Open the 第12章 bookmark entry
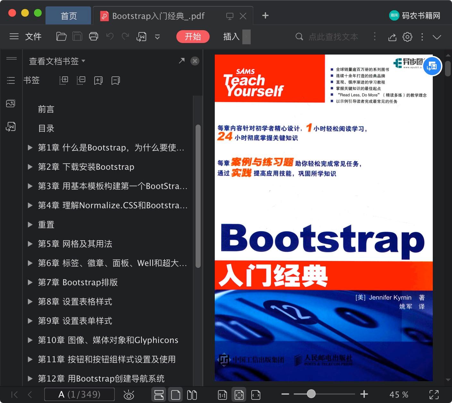This screenshot has width=452, height=403. click(101, 379)
